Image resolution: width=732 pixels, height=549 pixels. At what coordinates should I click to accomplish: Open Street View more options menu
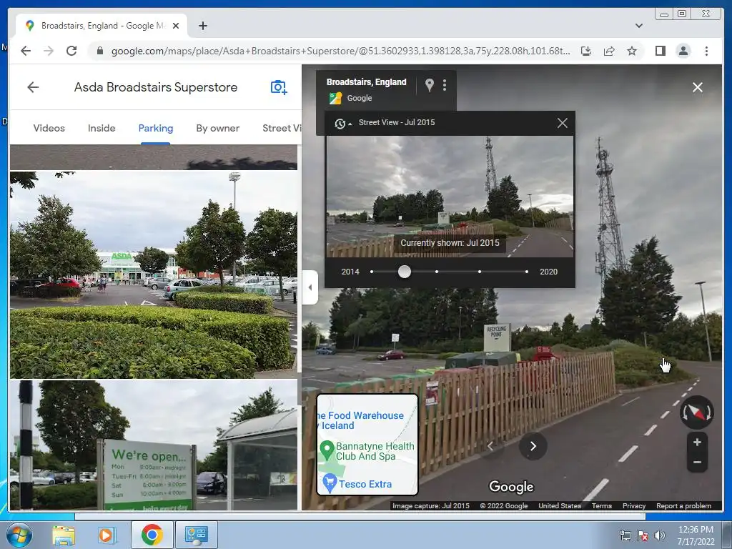click(x=445, y=85)
